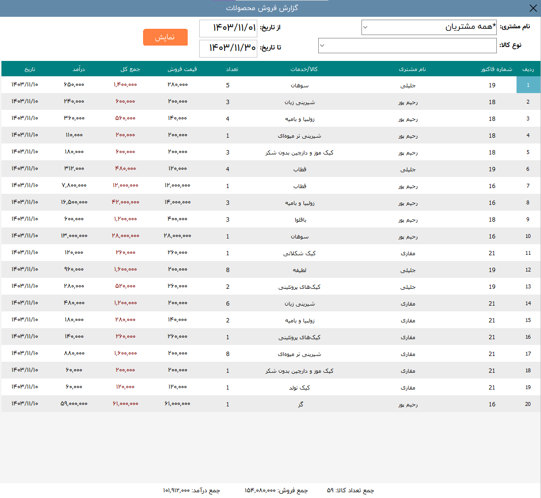The height and width of the screenshot is (498, 541).
Task: Open the نام مشتری dropdown arrow
Action: 365,27
